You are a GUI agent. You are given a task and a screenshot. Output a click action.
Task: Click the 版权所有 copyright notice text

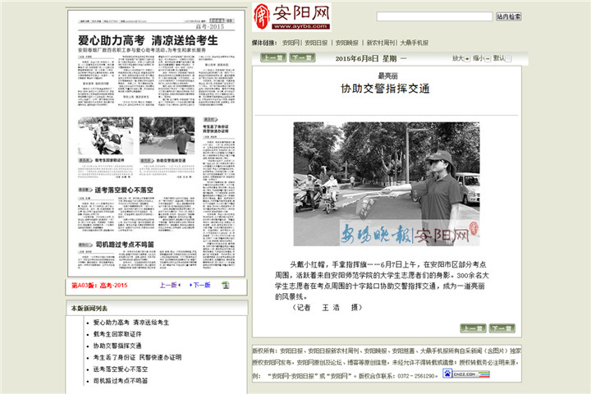[x=387, y=363]
